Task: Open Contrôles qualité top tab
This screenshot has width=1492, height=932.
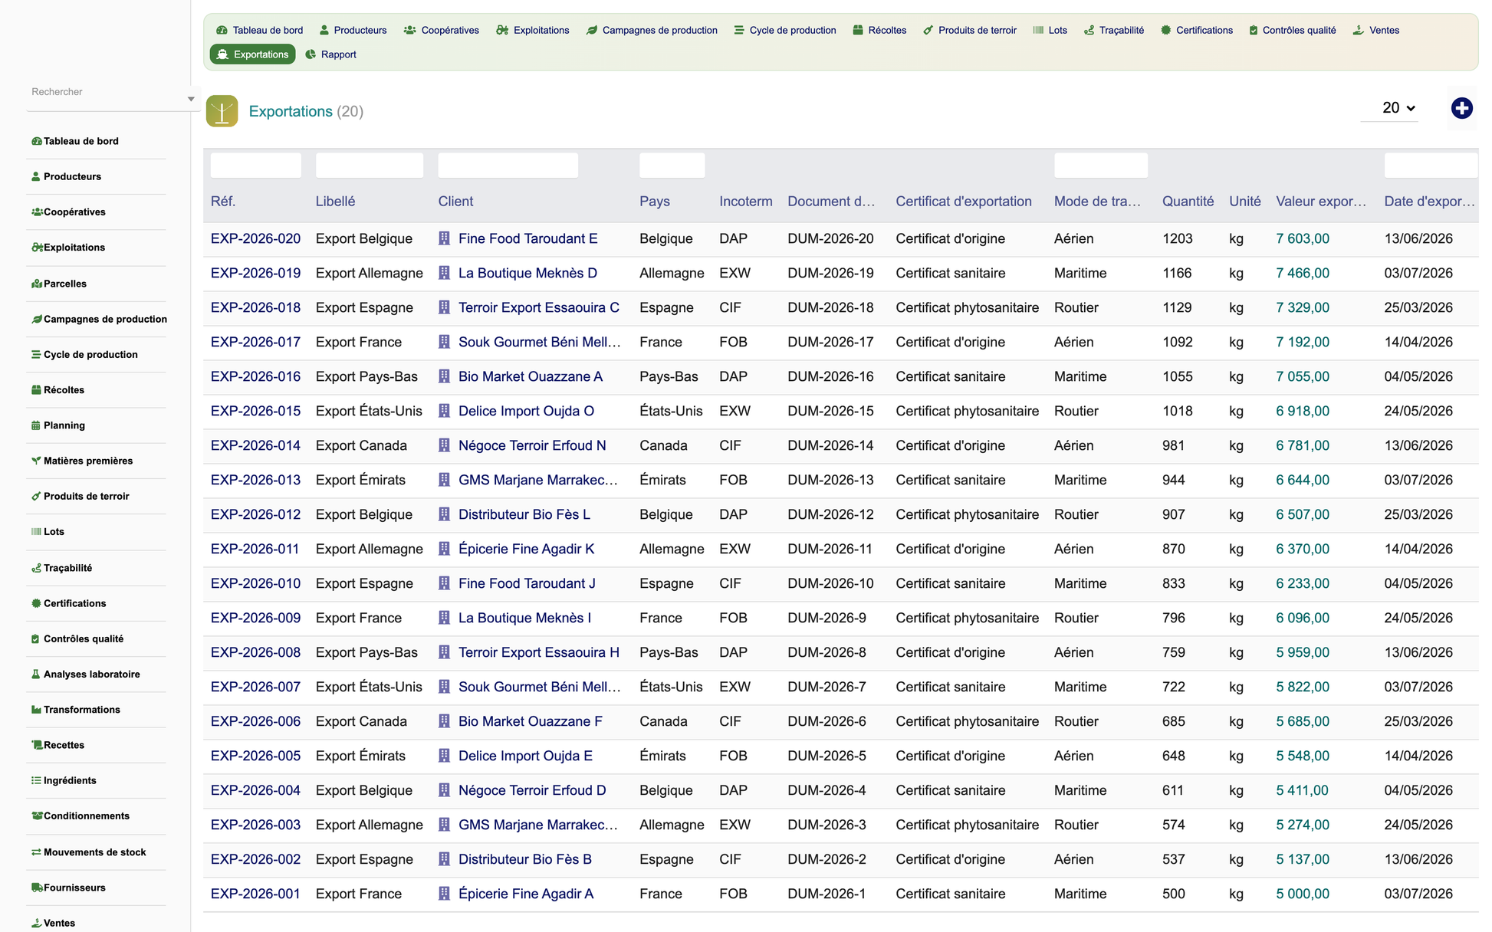Action: pos(1292,30)
